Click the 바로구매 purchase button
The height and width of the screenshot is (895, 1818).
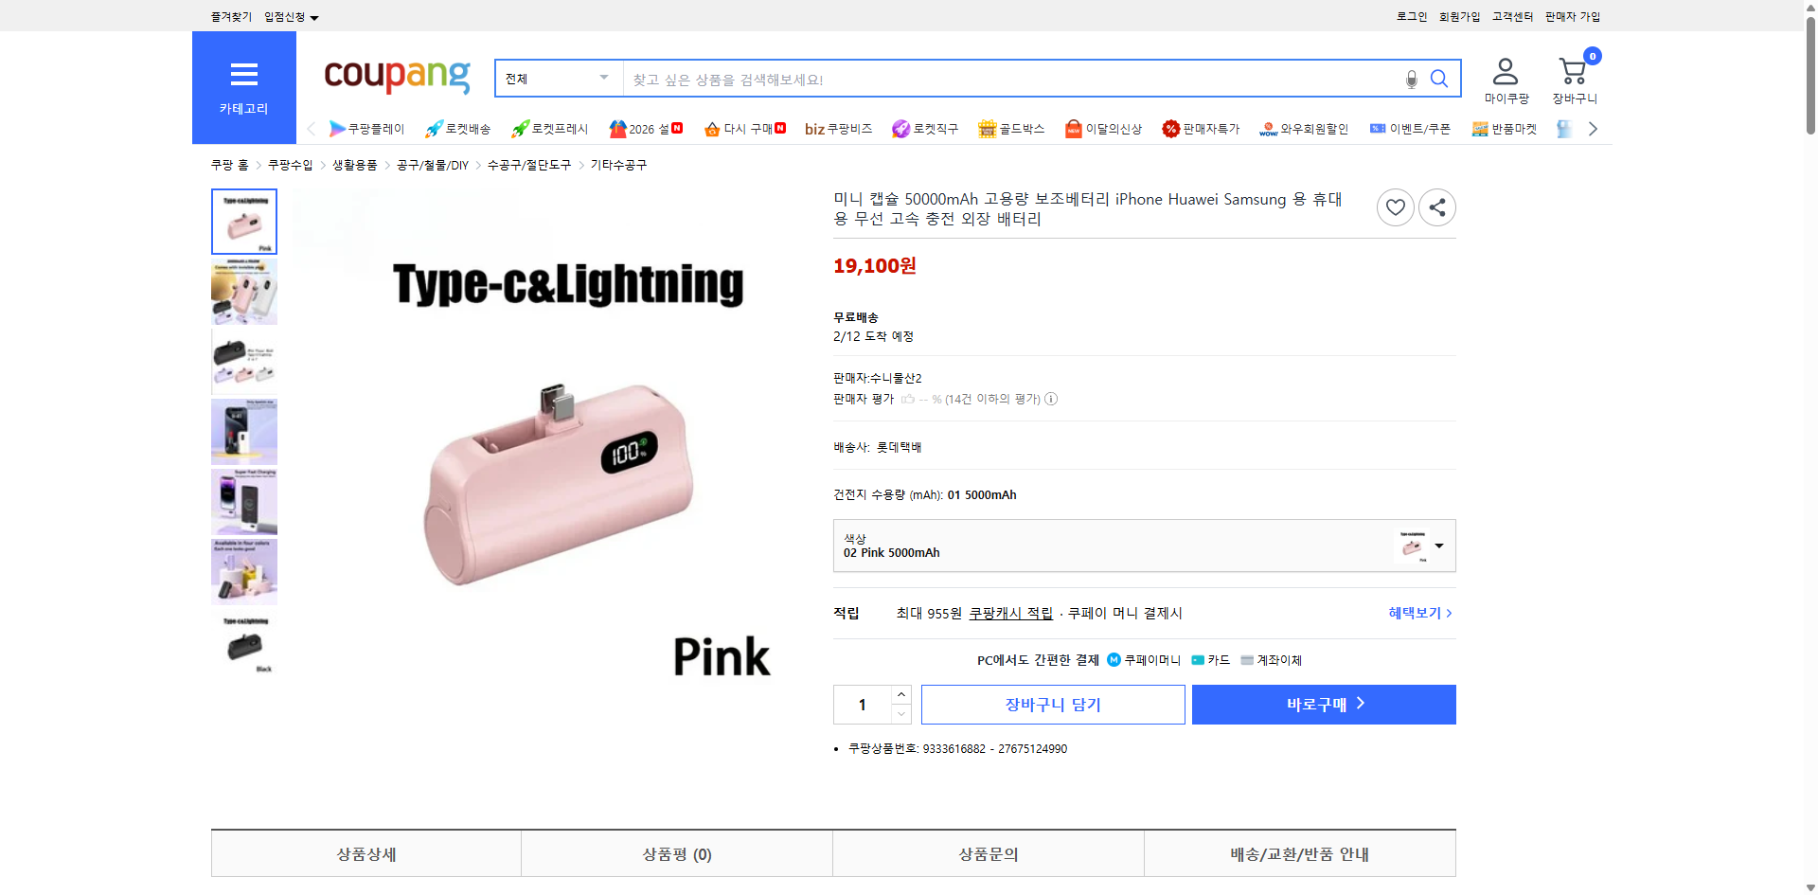click(x=1323, y=704)
